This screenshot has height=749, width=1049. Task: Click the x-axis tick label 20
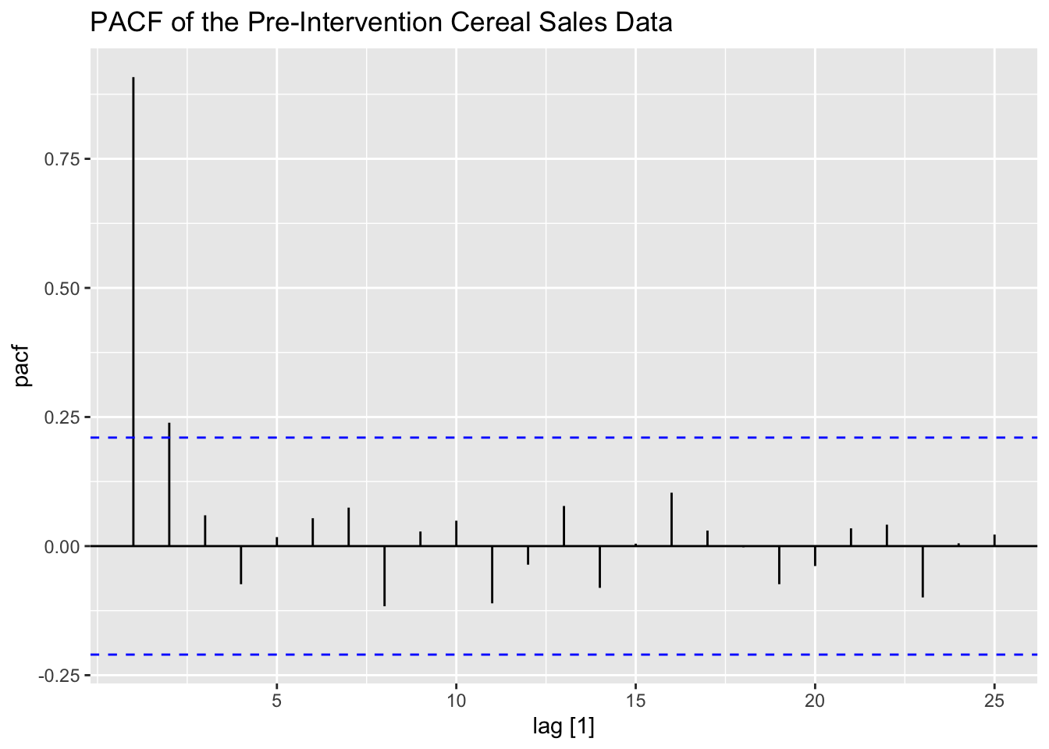click(x=815, y=700)
